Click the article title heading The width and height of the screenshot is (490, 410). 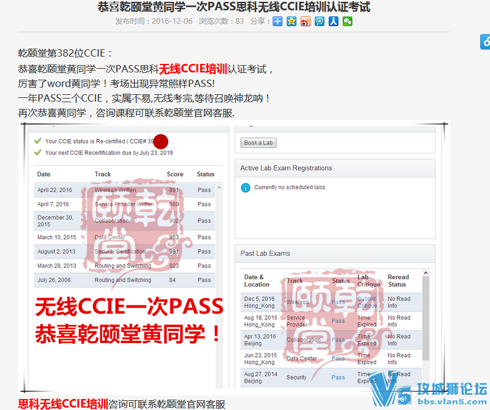[234, 7]
